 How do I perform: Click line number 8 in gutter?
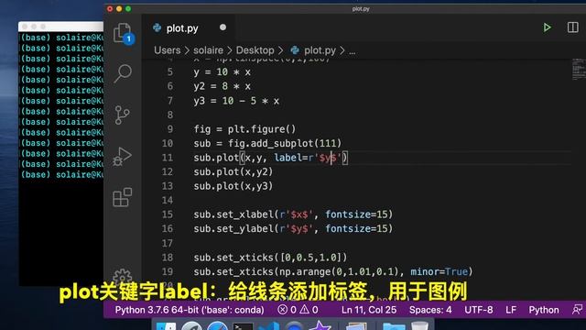click(x=170, y=115)
